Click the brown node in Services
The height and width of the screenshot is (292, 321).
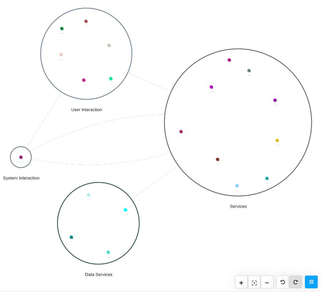[x=218, y=159]
